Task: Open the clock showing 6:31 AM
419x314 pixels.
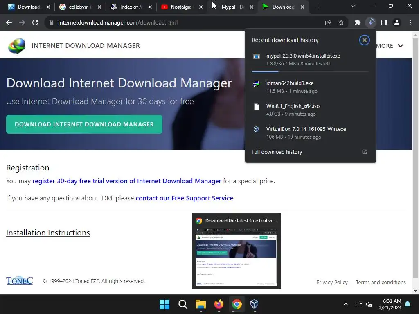Action: pyautogui.click(x=390, y=304)
